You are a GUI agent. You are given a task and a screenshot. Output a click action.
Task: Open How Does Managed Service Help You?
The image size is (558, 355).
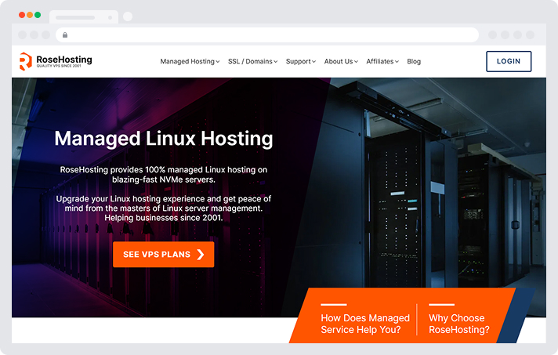coord(365,324)
